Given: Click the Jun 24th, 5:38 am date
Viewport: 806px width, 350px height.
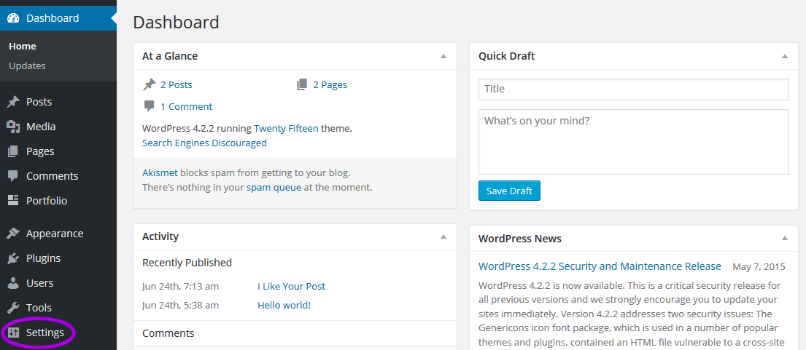Looking at the screenshot, I should (180, 306).
